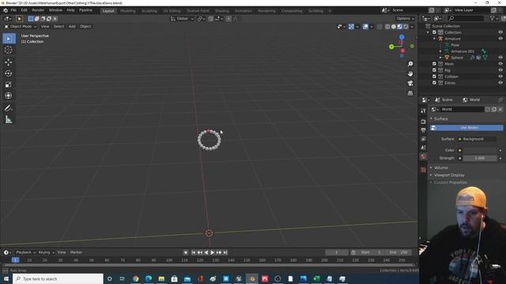
Task: Select the Rotate tool
Action: click(x=9, y=73)
